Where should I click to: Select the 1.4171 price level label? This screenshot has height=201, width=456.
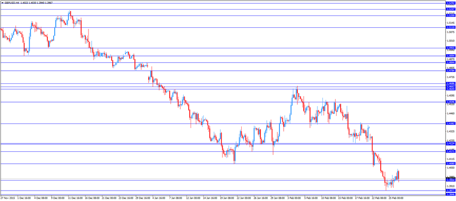coord(451,152)
